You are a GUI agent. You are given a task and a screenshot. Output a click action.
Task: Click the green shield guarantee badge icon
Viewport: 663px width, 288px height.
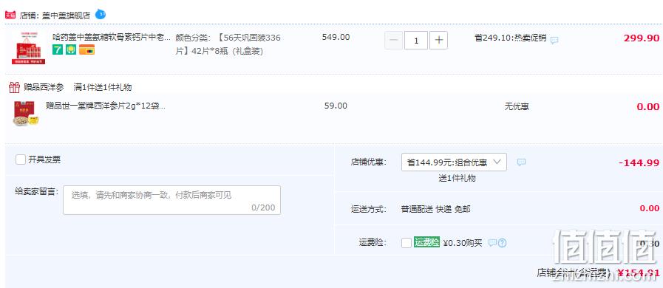(x=71, y=49)
